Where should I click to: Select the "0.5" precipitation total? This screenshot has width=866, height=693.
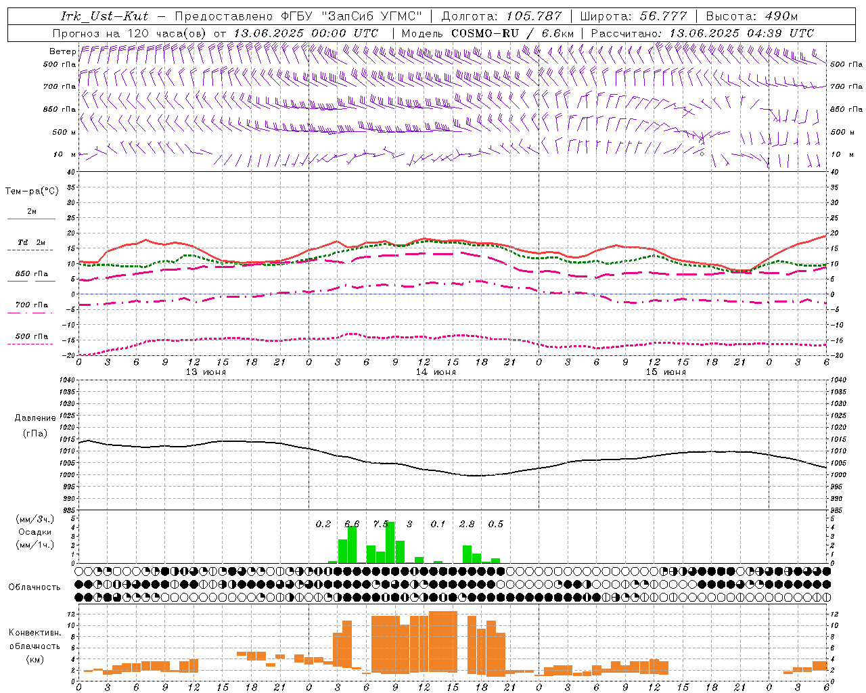(496, 524)
